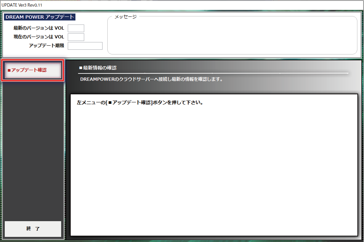Click the ■最新情報の確認 heading
The width and height of the screenshot is (364, 242).
coord(98,68)
